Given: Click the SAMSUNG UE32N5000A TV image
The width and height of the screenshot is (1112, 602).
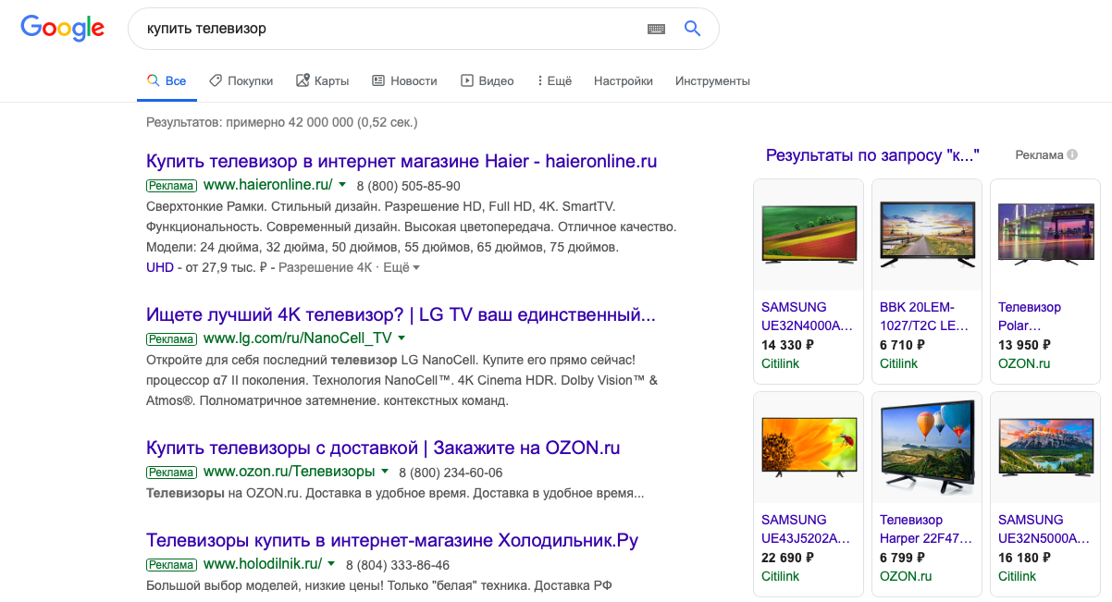Looking at the screenshot, I should (x=1045, y=448).
